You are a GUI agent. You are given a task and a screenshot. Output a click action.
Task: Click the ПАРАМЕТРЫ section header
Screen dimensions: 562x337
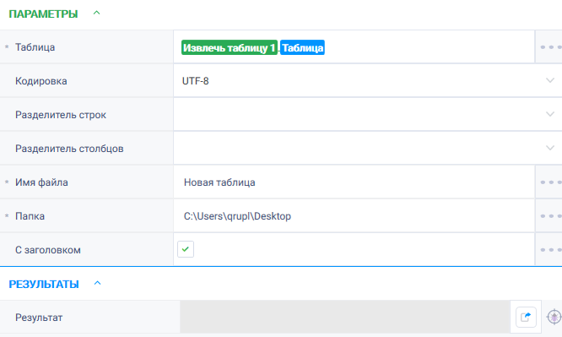pos(43,14)
